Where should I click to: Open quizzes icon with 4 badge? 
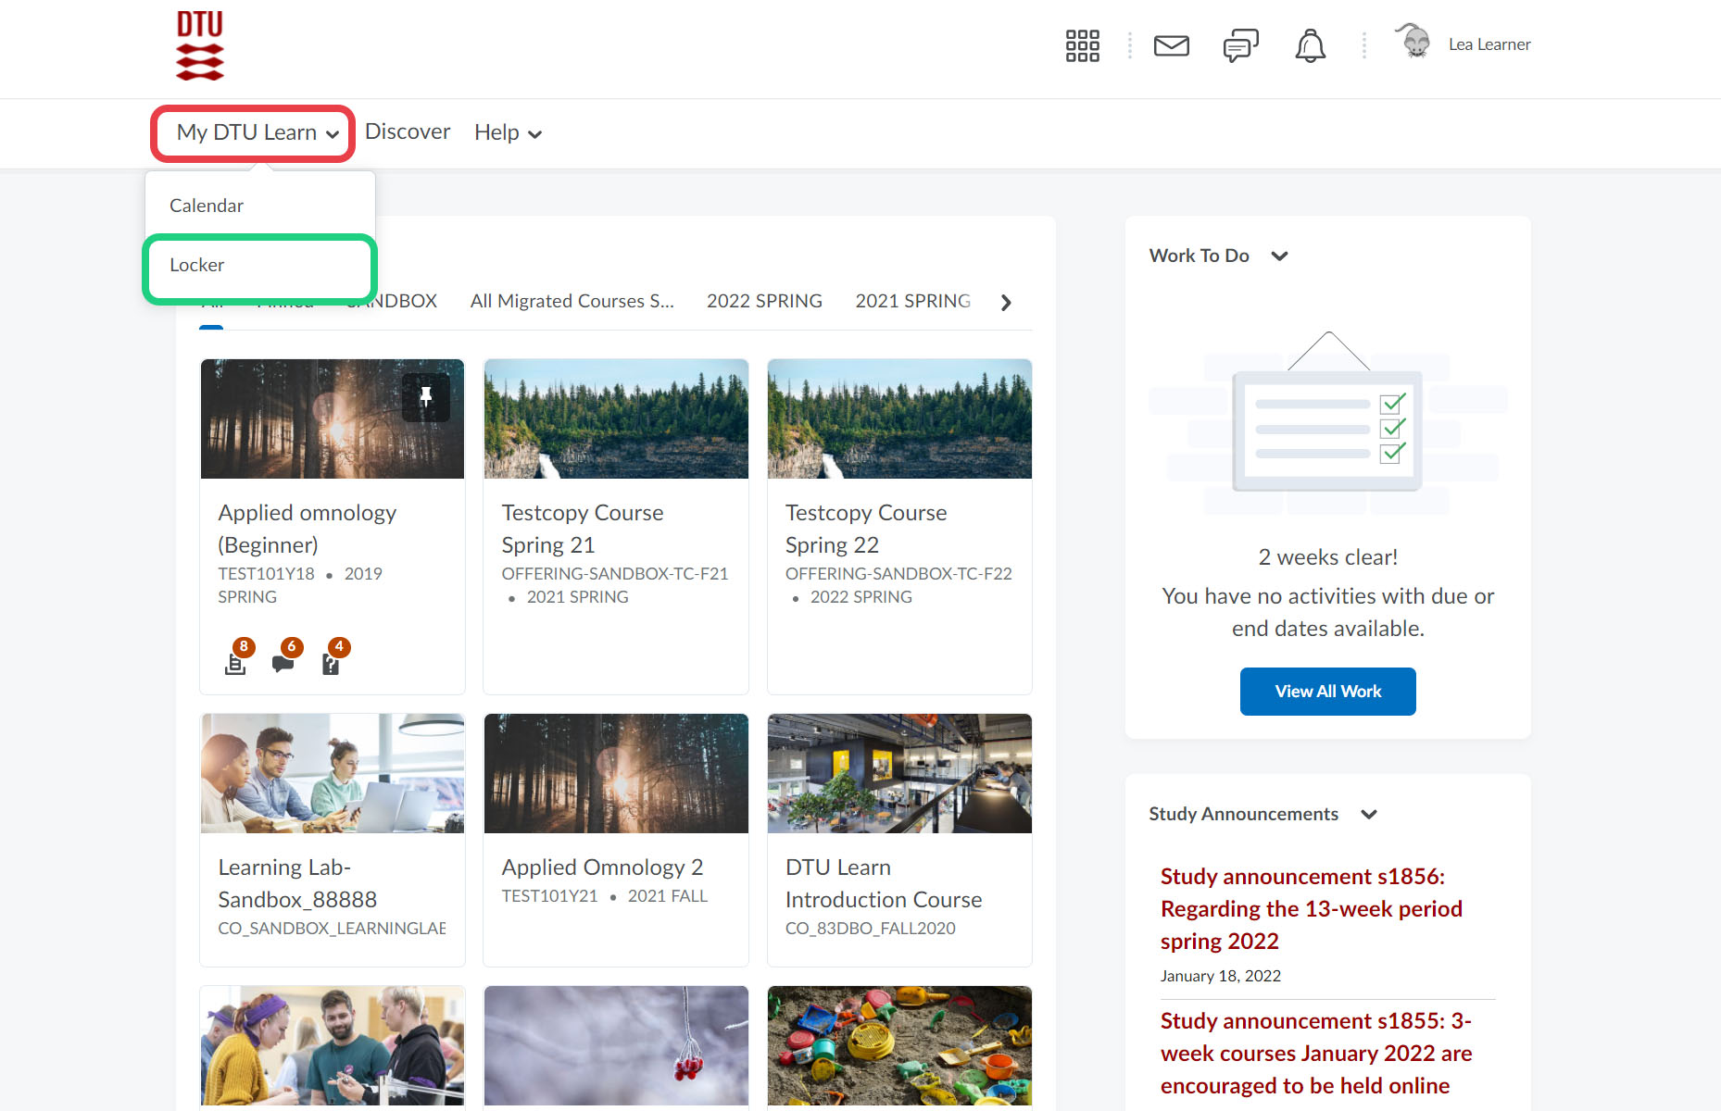331,663
